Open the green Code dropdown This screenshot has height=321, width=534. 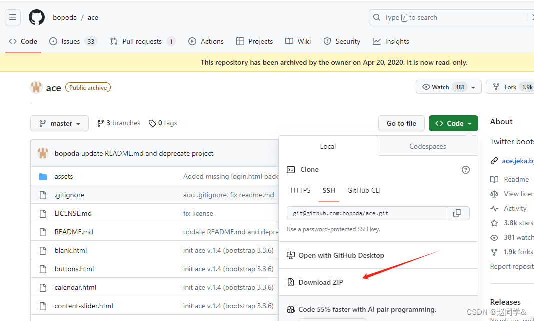453,123
